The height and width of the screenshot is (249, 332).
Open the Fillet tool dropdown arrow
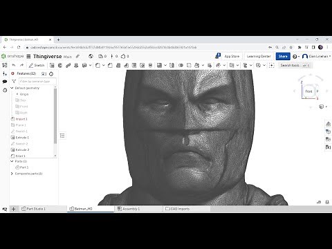point(104,66)
